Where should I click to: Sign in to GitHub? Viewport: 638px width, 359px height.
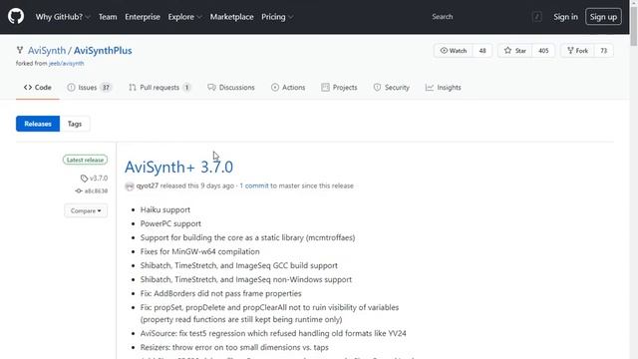point(565,17)
